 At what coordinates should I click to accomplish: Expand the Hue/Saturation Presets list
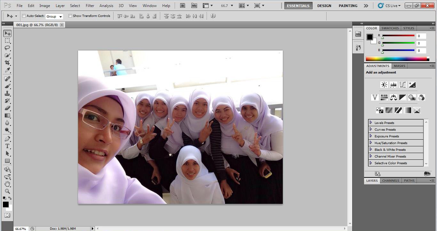[371, 143]
